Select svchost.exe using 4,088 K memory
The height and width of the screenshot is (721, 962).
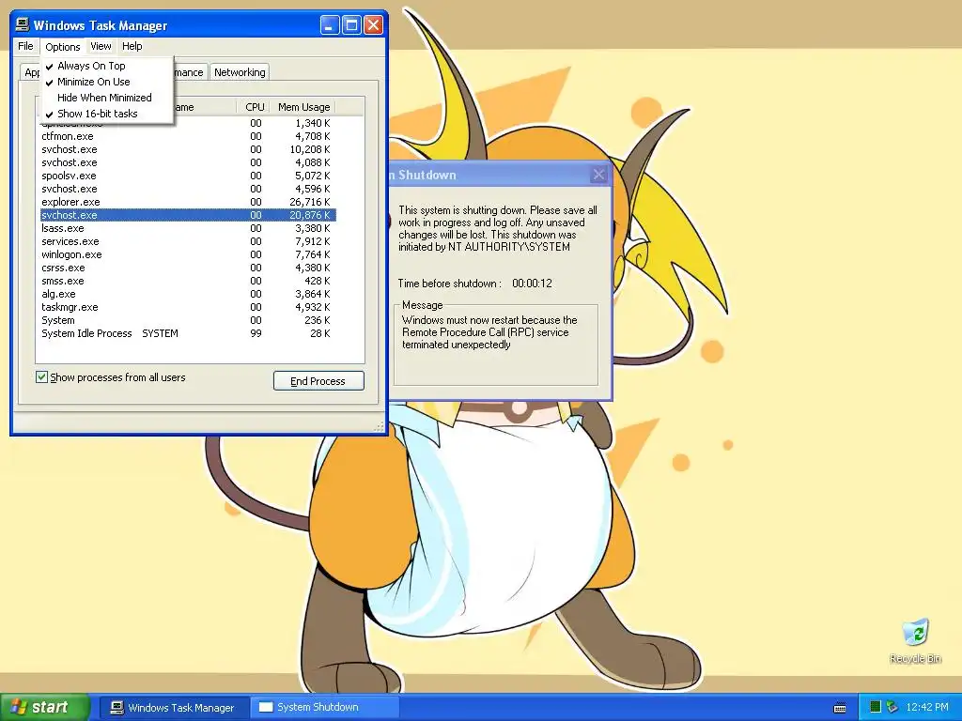tap(188, 162)
